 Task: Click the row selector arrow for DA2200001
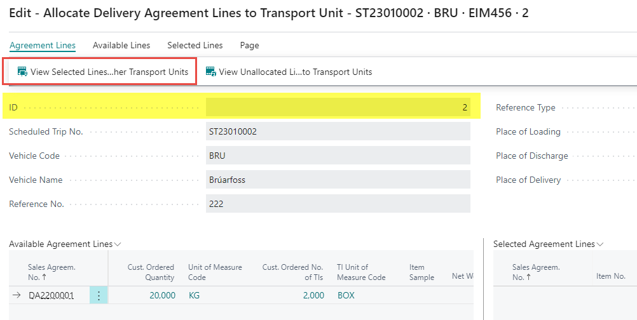[x=17, y=295]
